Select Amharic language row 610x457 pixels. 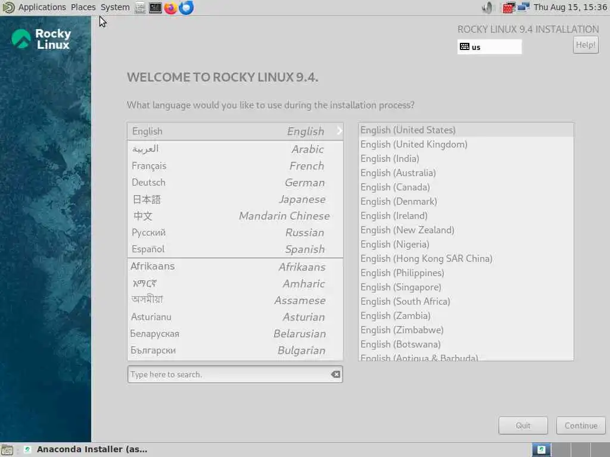click(x=235, y=284)
